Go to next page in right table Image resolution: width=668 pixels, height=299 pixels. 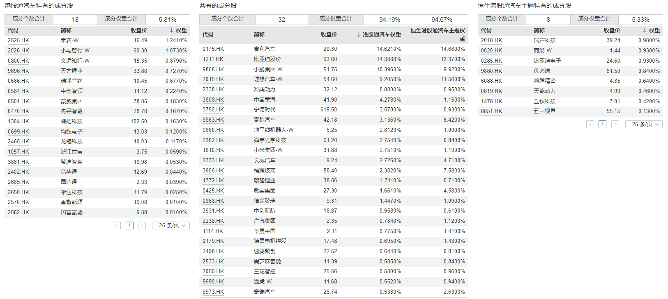(615, 124)
